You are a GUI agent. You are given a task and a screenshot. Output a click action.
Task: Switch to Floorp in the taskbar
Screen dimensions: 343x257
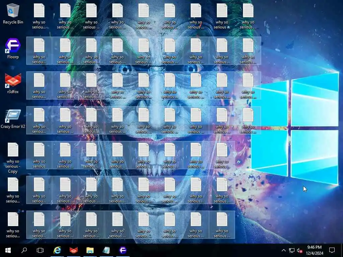123,250
